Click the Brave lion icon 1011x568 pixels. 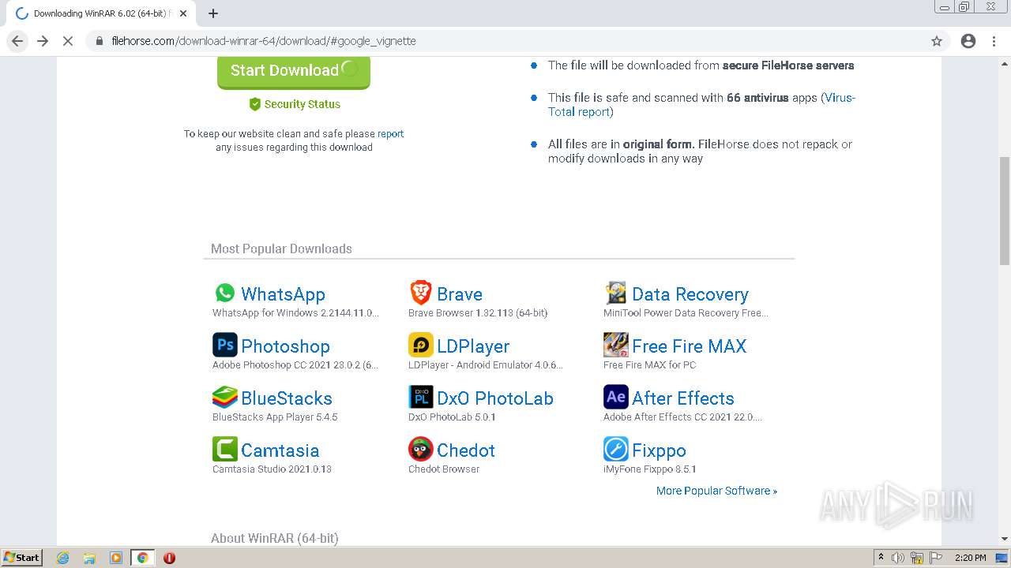coord(421,293)
